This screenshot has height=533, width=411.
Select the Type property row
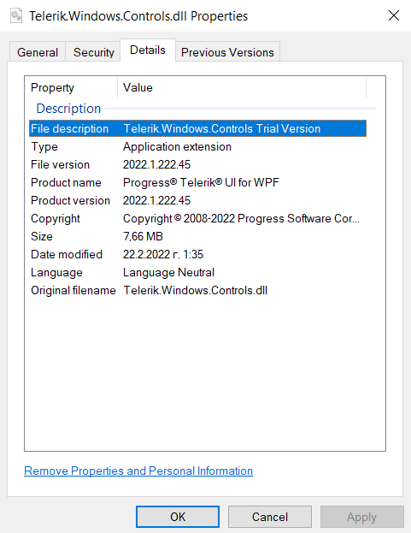198,146
